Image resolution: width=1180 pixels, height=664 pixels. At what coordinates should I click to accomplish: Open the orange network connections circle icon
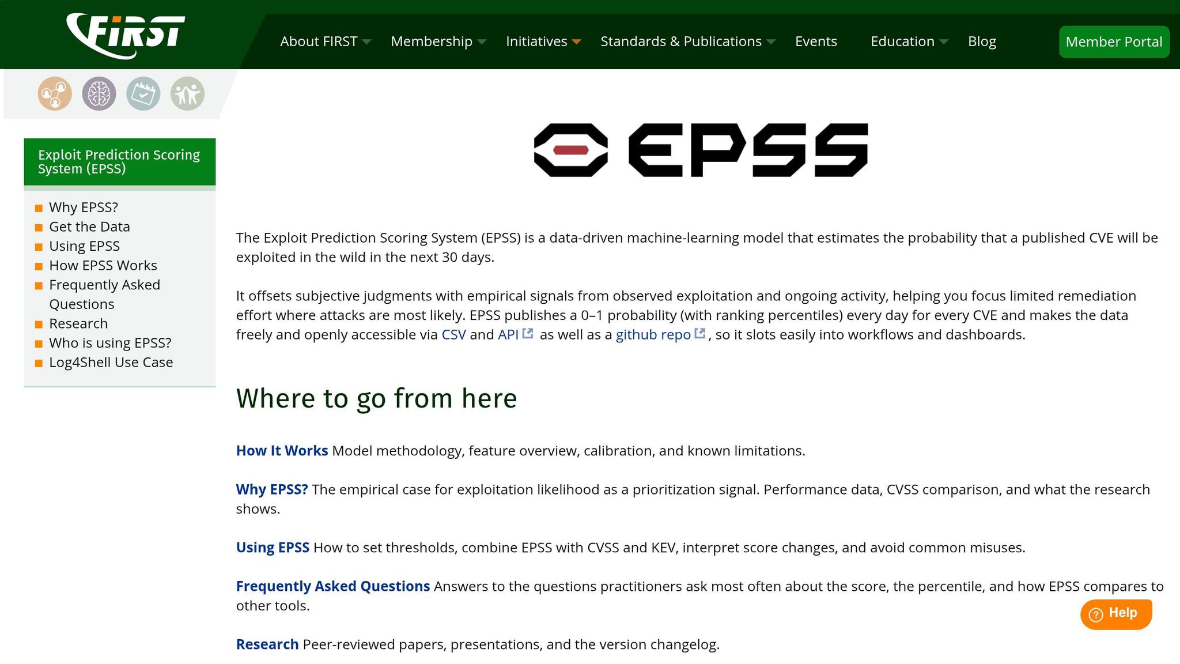pos(55,93)
